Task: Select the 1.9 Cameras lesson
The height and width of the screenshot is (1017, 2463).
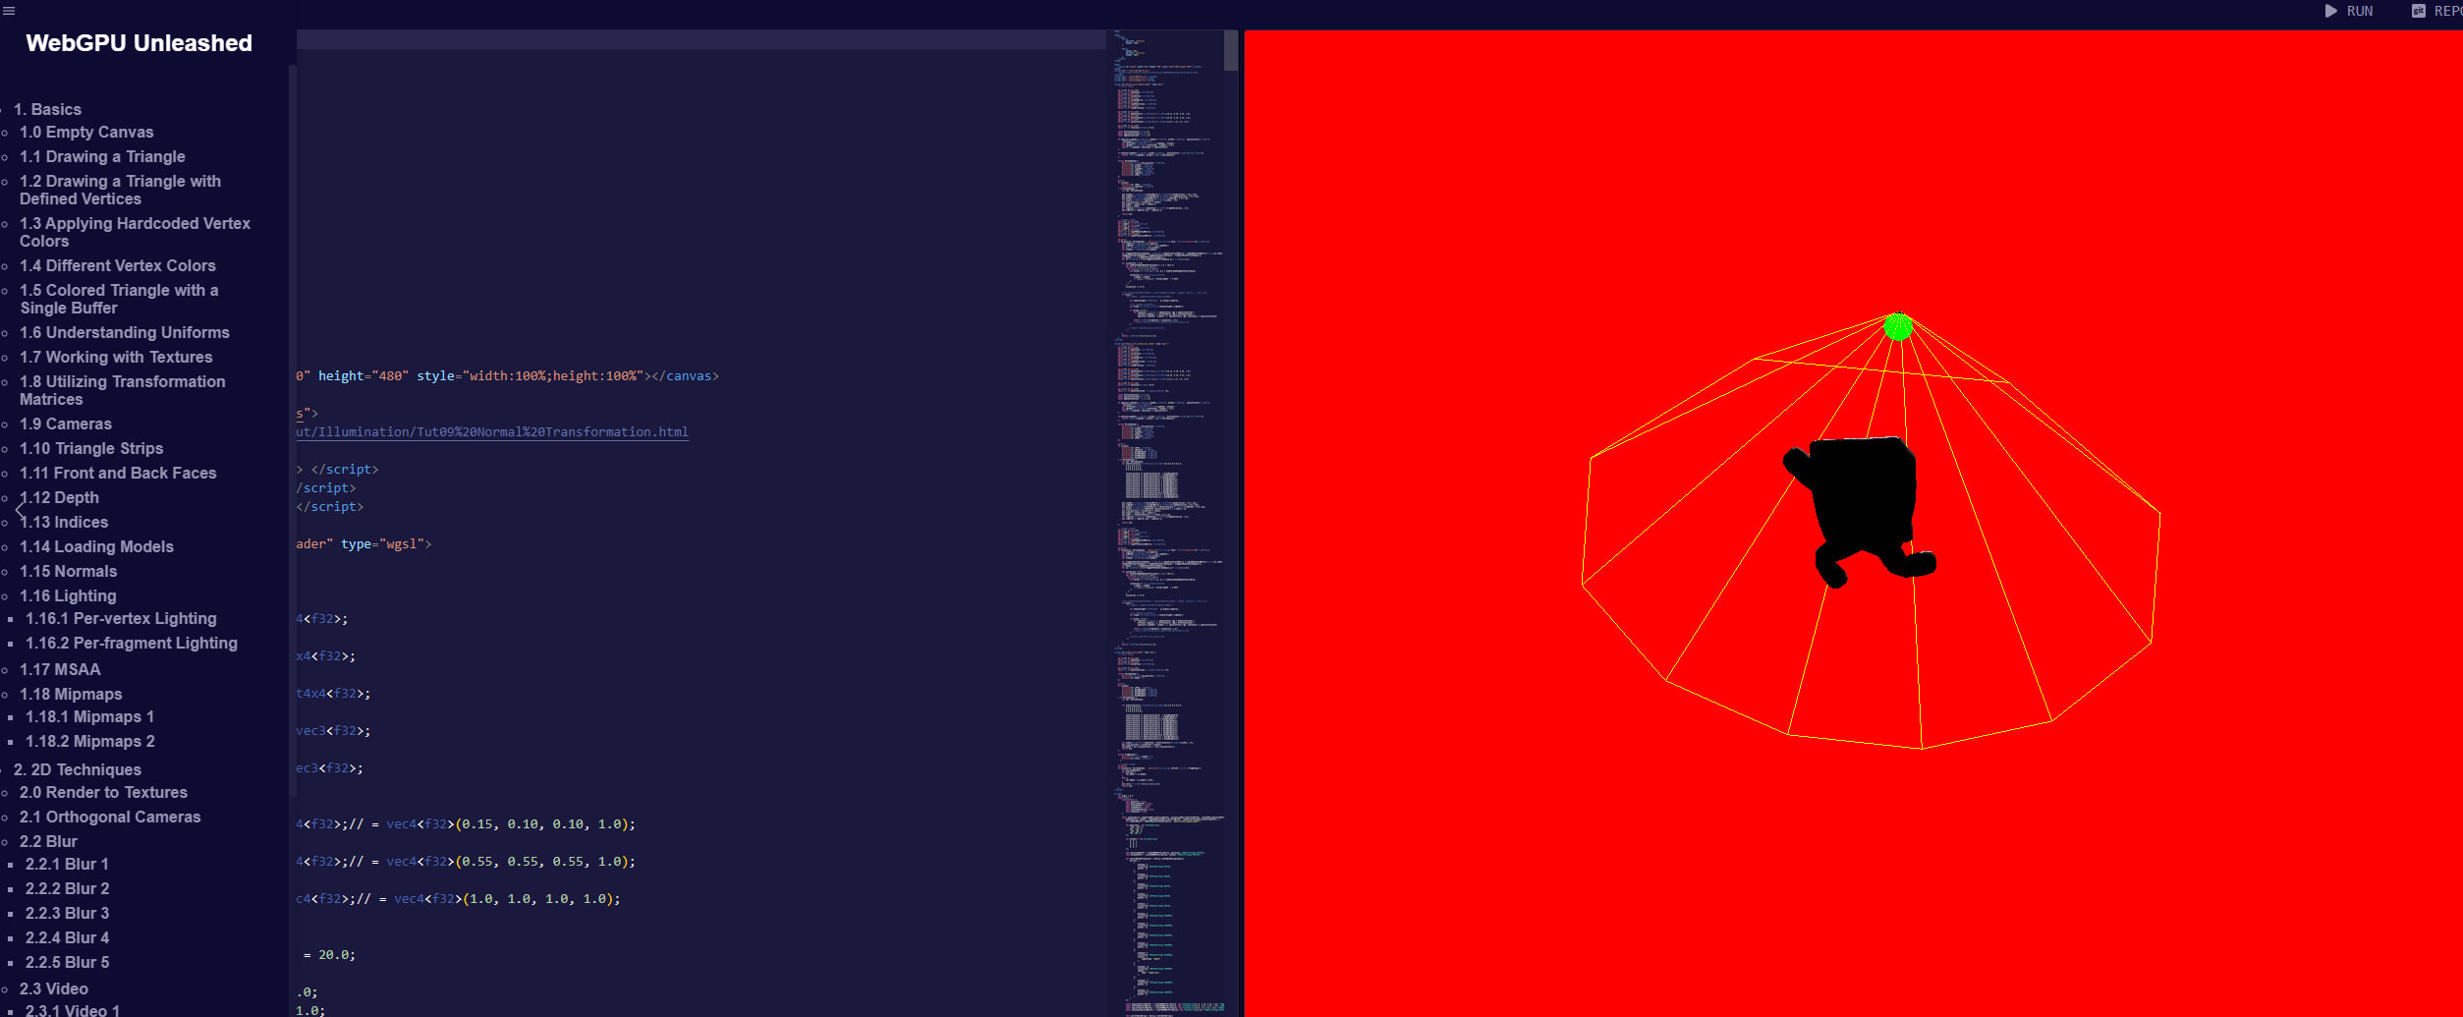Action: (x=66, y=424)
